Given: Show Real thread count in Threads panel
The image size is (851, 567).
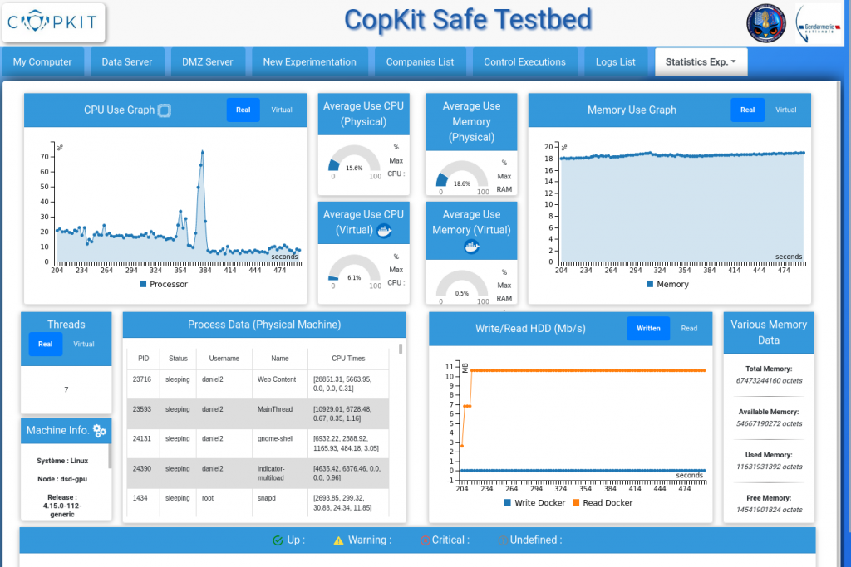Looking at the screenshot, I should 46,345.
